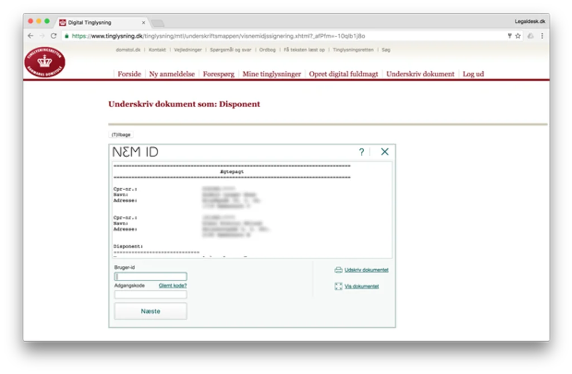Click the NEM ID logo text
This screenshot has width=572, height=374.
click(135, 152)
